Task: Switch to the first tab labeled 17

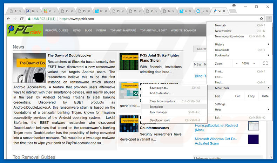Action: [x=15, y=11]
